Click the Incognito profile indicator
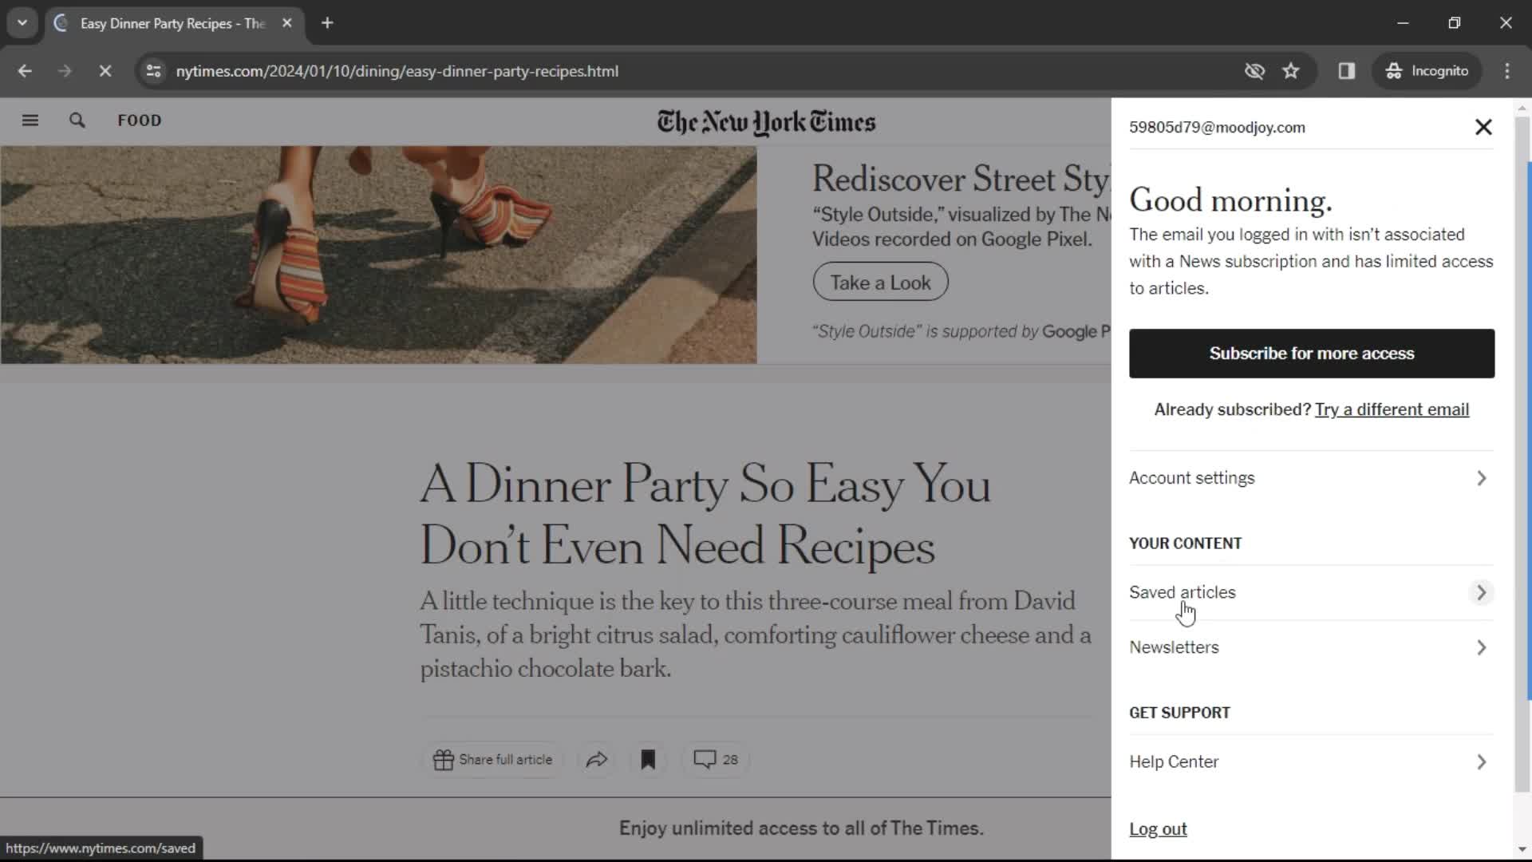The width and height of the screenshot is (1532, 862). click(x=1427, y=71)
